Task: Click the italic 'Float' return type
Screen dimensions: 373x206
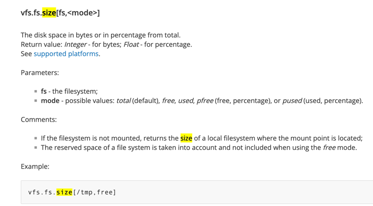Action: (x=131, y=45)
